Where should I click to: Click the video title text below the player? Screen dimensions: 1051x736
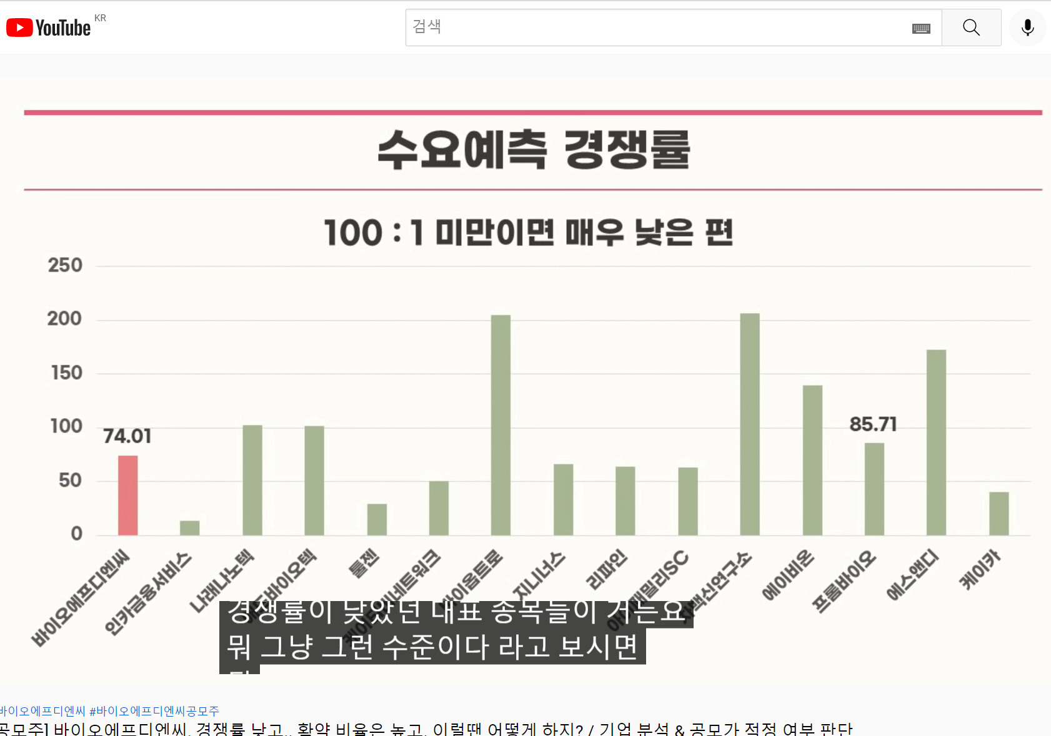426,729
